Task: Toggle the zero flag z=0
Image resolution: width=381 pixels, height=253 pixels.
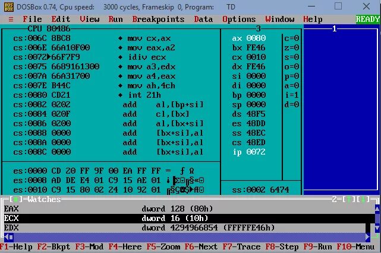Action: coord(292,47)
